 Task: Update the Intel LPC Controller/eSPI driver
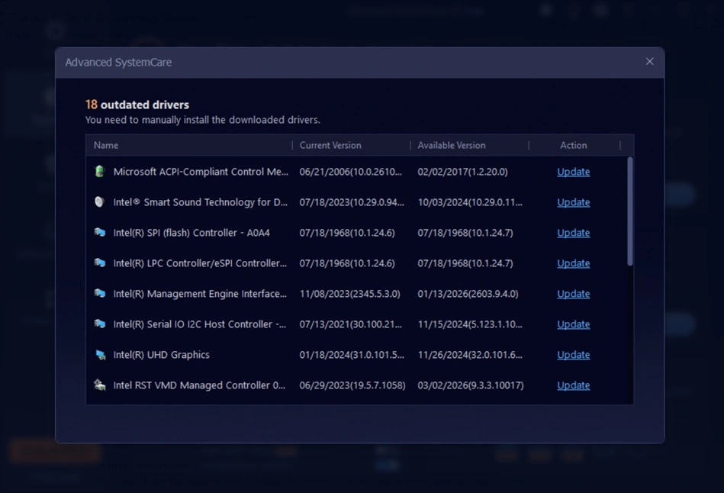[x=574, y=263]
